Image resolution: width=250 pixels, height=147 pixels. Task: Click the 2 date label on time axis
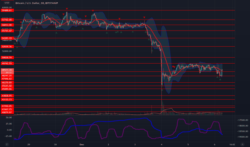pos(108,144)
